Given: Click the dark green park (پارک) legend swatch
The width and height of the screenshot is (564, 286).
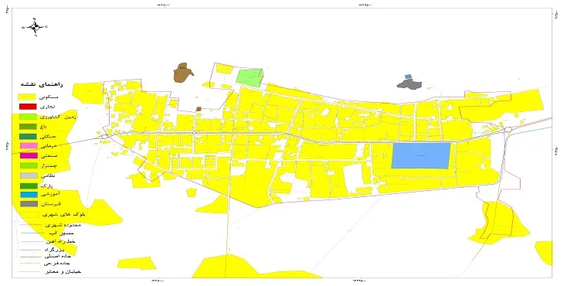Looking at the screenshot, I should pos(29,186).
